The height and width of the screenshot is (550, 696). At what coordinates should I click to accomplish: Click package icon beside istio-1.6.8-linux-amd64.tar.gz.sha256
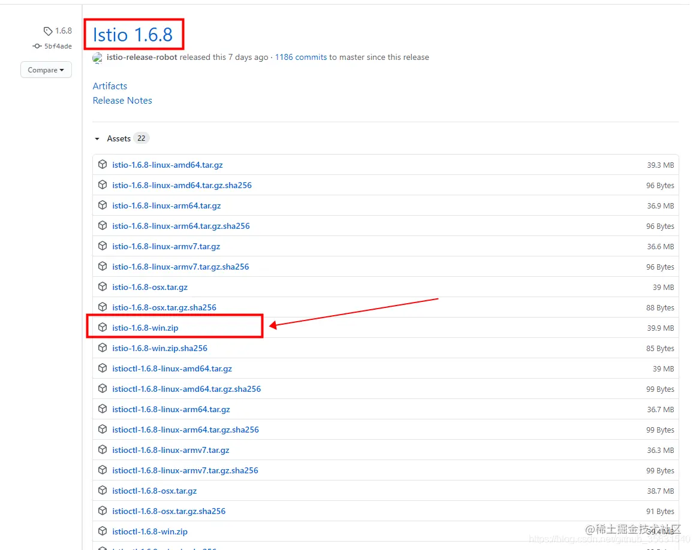click(x=103, y=185)
